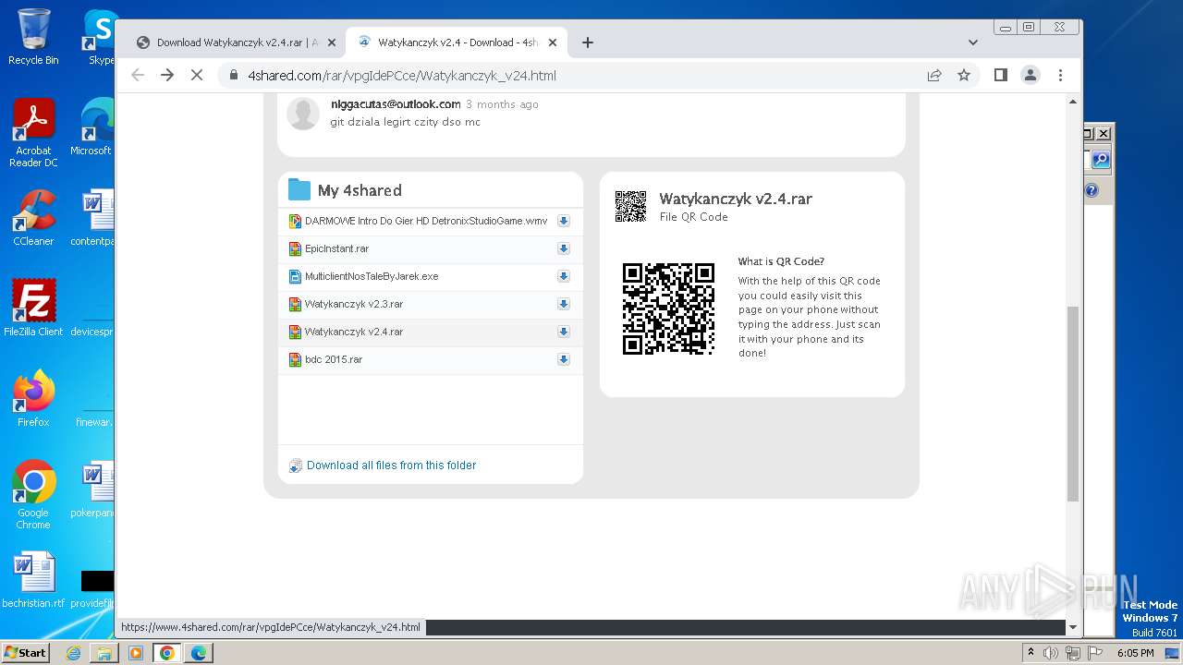Open Watykanczyk v2.4.rar in file list
The width and height of the screenshot is (1183, 665).
coord(354,332)
